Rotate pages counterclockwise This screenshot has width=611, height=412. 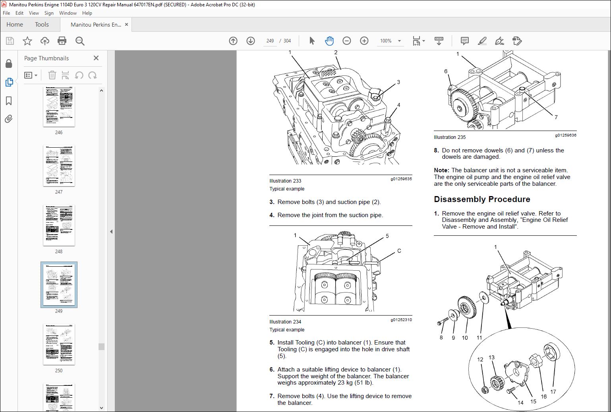click(x=79, y=75)
